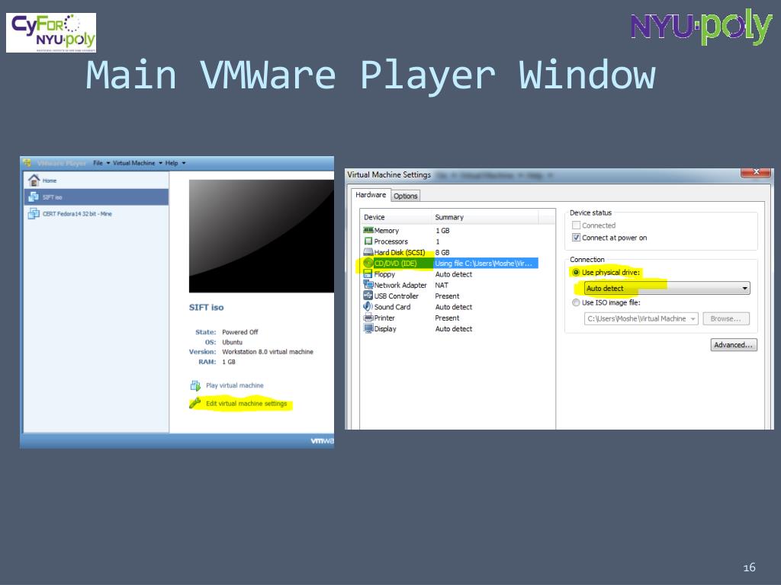Image resolution: width=781 pixels, height=585 pixels.
Task: Click the Processors summary value 1
Action: (x=438, y=241)
